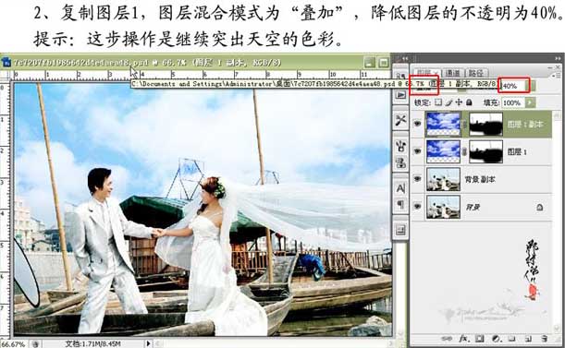Open the Tool Presets crossed-tools icon
Image resolution: width=565 pixels, height=348 pixels.
[400, 120]
